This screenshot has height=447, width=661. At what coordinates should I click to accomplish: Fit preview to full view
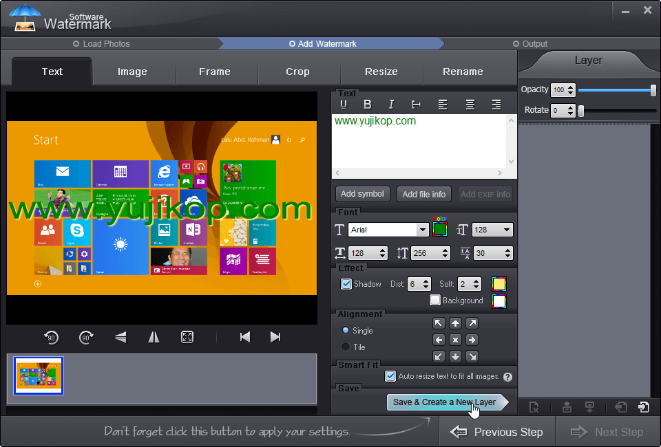(x=187, y=337)
